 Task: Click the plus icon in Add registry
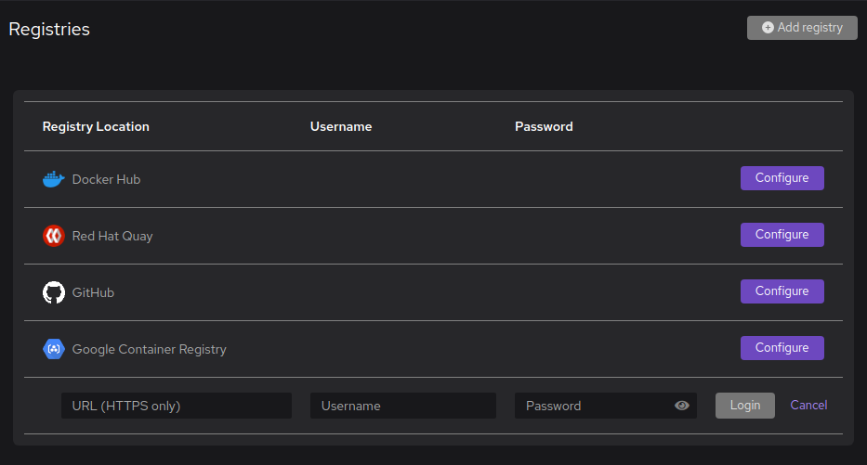pyautogui.click(x=768, y=28)
